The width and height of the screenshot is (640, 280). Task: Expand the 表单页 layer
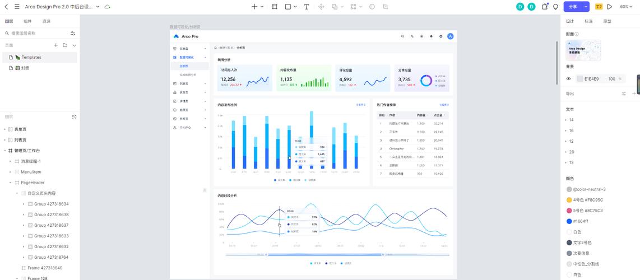(4, 129)
